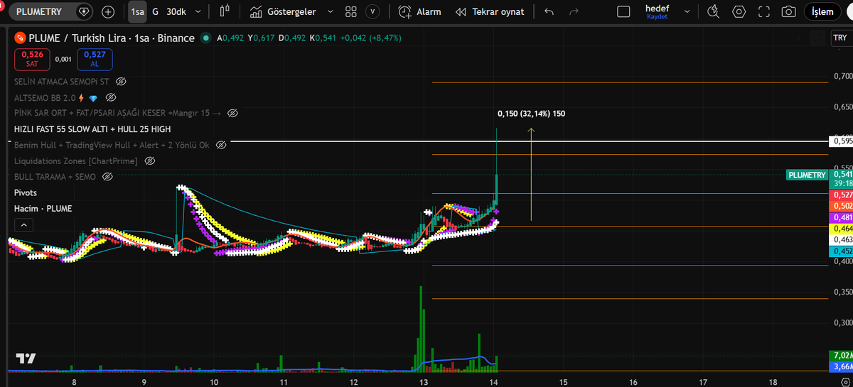Open the quick search icon
The image size is (853, 387).
point(714,11)
